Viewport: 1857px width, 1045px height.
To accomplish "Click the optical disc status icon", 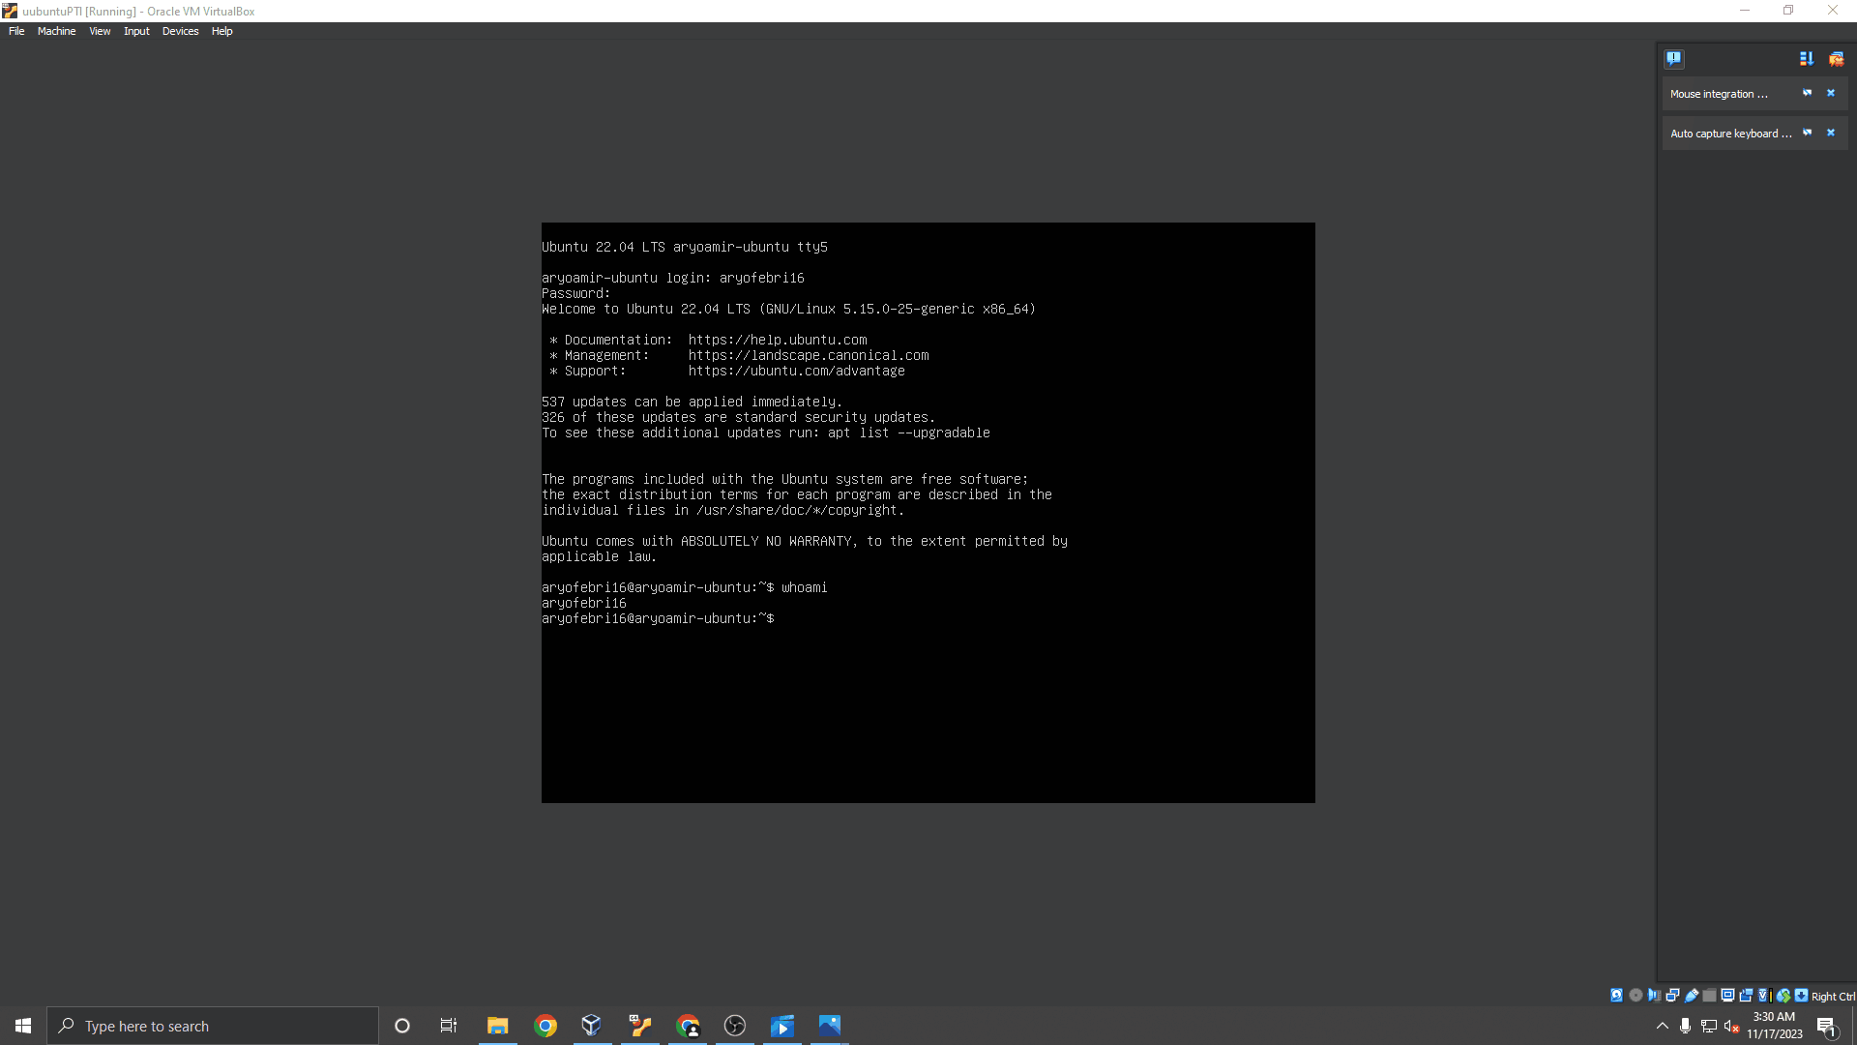I will (x=1636, y=996).
